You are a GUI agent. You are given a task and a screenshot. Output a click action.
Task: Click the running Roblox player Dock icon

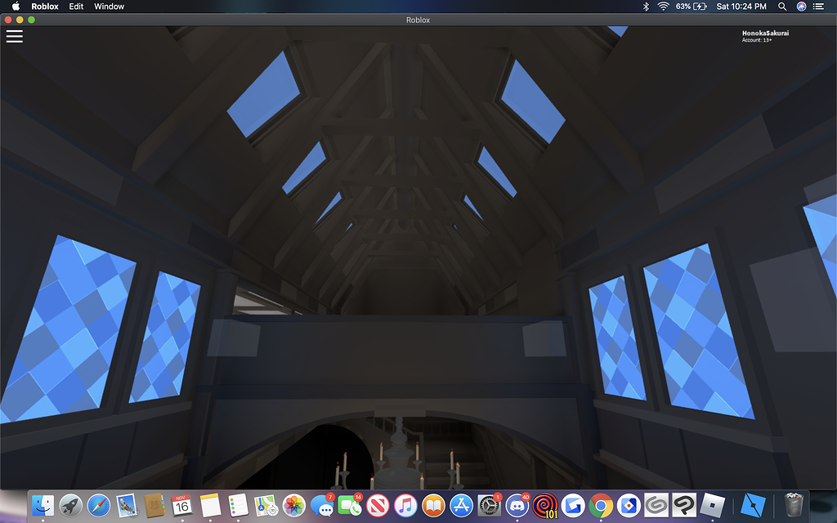pos(712,505)
